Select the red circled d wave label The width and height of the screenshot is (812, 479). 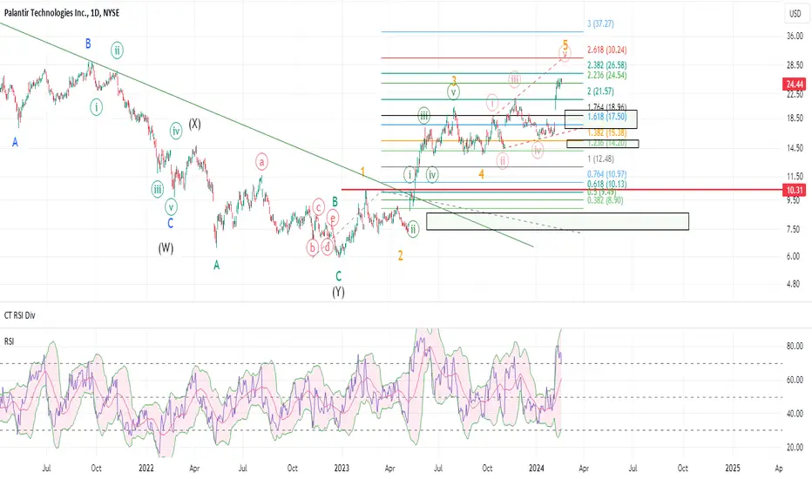[x=328, y=247]
